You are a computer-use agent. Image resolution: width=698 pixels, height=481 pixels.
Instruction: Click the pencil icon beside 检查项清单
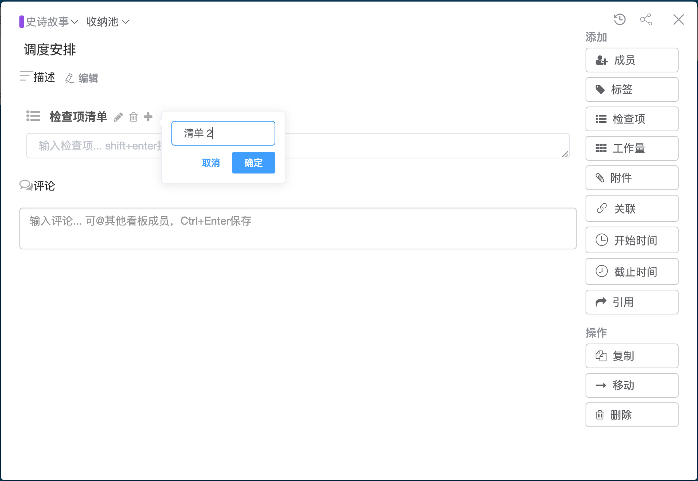118,117
